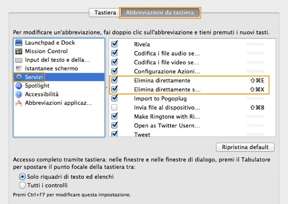This screenshot has width=288, height=204.
Task: Uncheck the Rivela service checkbox
Action: (x=114, y=44)
